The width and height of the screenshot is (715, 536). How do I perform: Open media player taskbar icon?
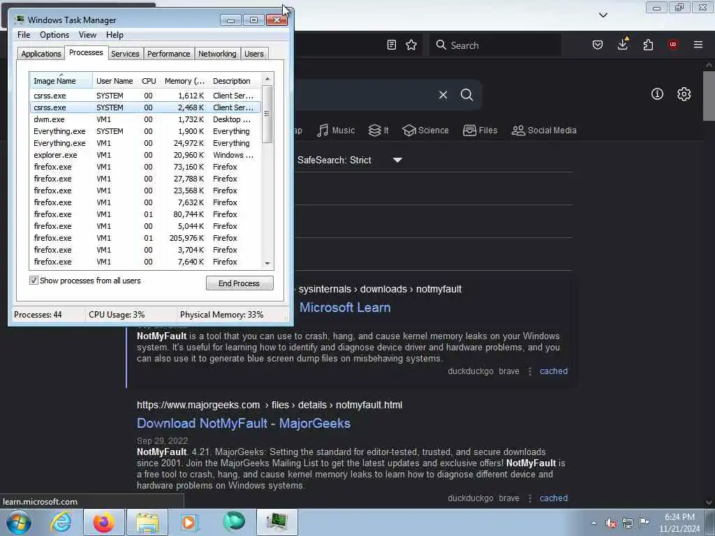(x=189, y=522)
